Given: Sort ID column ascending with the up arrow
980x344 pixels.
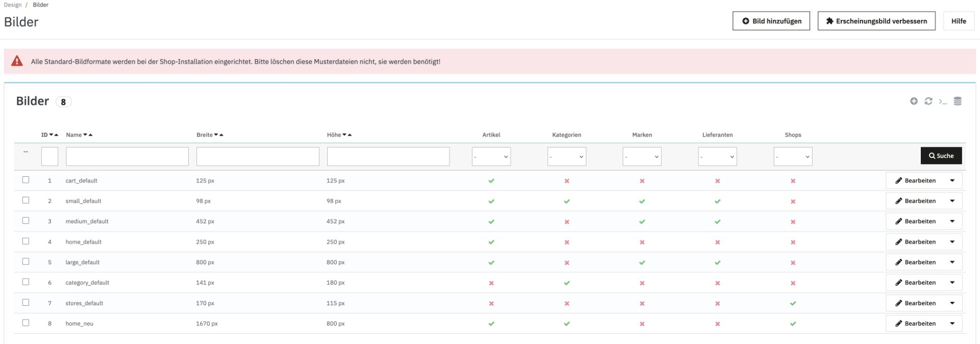Looking at the screenshot, I should click(x=56, y=135).
